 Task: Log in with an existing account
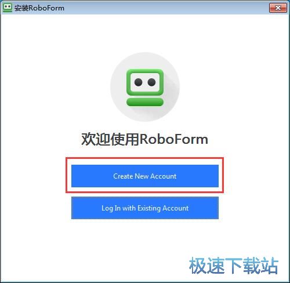tap(145, 208)
